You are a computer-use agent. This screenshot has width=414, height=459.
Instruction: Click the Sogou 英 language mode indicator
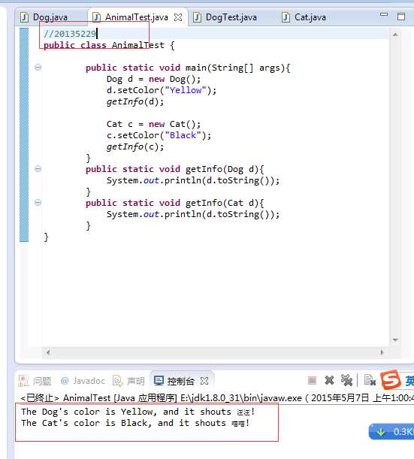(x=409, y=381)
